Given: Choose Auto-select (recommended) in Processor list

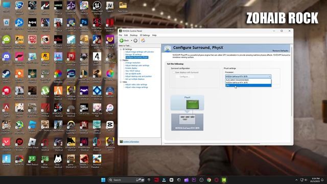Looking at the screenshot, I should point(248,80).
